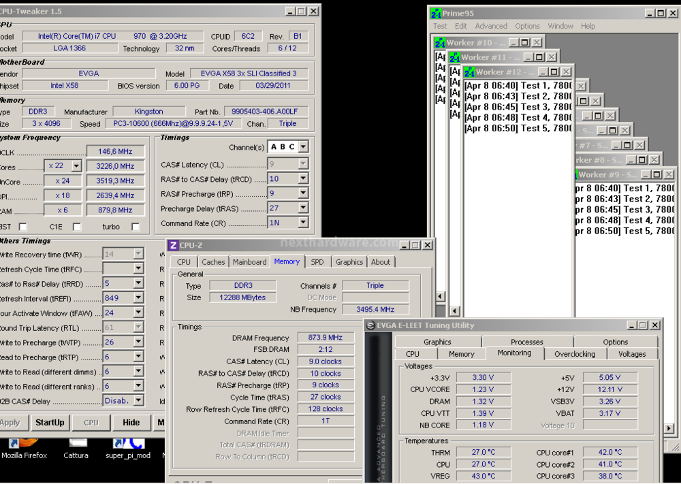Click the left scroll arrow under Worker #11
Image resolution: width=681 pixels, height=484 pixels.
(455, 310)
